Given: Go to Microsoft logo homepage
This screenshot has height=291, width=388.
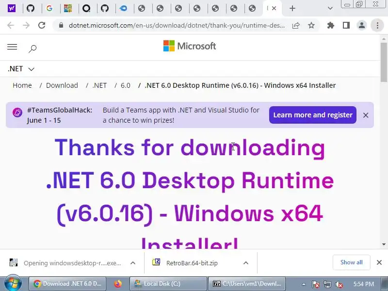Looking at the screenshot, I should tap(190, 46).
